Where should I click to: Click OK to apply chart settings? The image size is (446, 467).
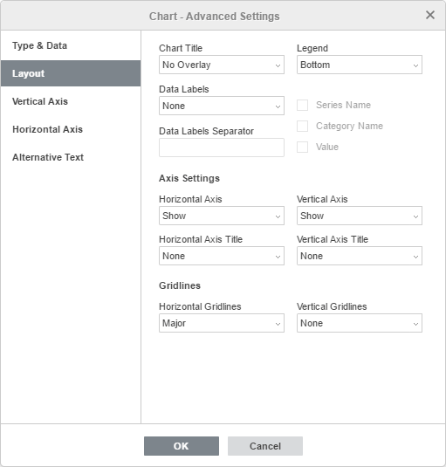click(x=182, y=446)
